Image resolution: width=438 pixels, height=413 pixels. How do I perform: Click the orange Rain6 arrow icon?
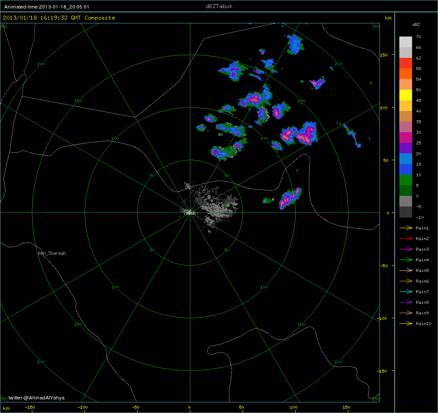point(406,281)
